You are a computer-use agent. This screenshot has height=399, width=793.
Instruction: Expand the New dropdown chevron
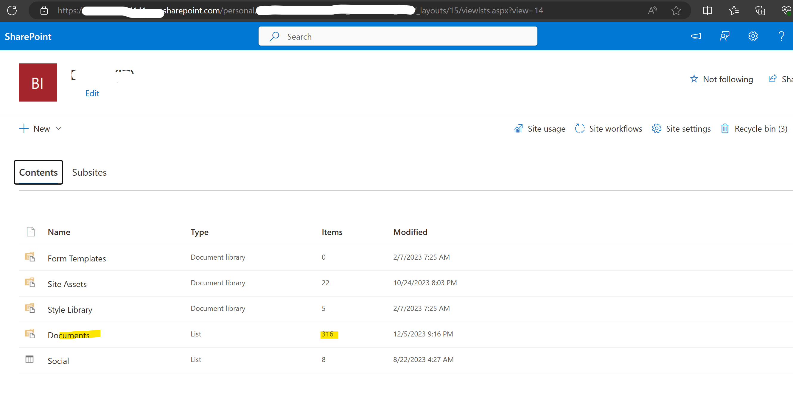58,129
